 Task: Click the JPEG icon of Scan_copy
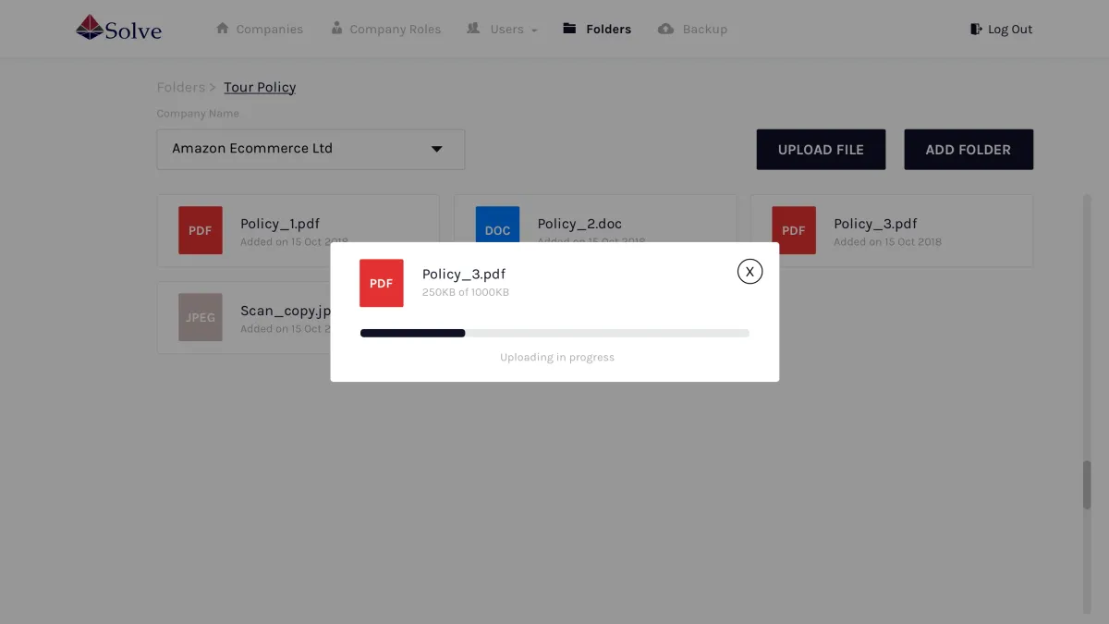click(x=201, y=317)
